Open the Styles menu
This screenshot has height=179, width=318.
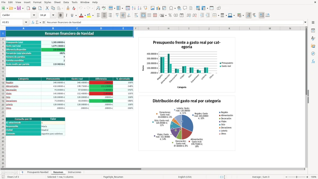coord(48,2)
